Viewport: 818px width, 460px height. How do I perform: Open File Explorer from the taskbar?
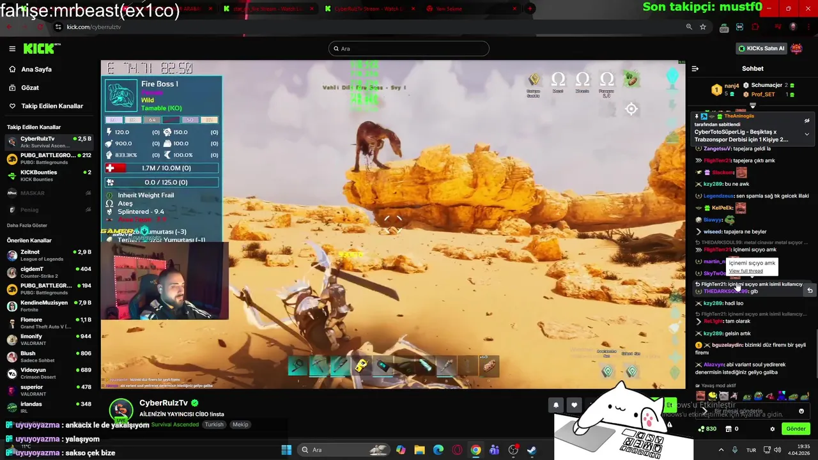419,450
